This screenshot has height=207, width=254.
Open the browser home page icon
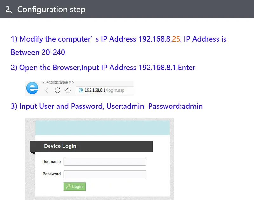pyautogui.click(x=68, y=90)
